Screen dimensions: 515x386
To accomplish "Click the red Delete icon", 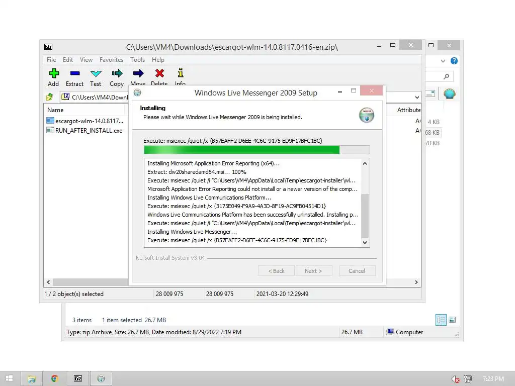I will (159, 73).
